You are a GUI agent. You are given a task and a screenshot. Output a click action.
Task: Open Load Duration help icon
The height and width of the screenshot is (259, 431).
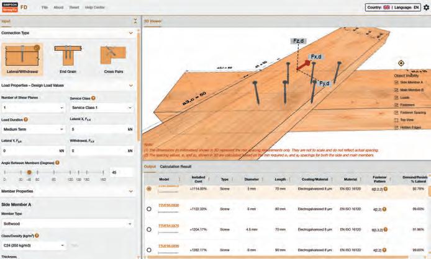tap(25, 120)
